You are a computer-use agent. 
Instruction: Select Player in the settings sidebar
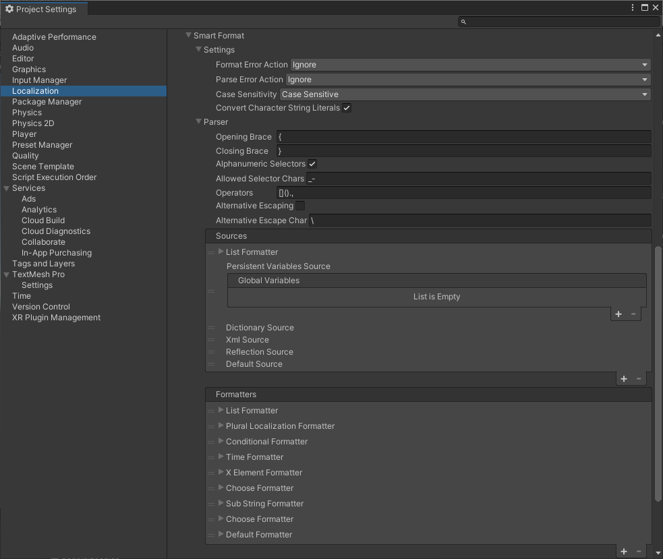pos(24,134)
